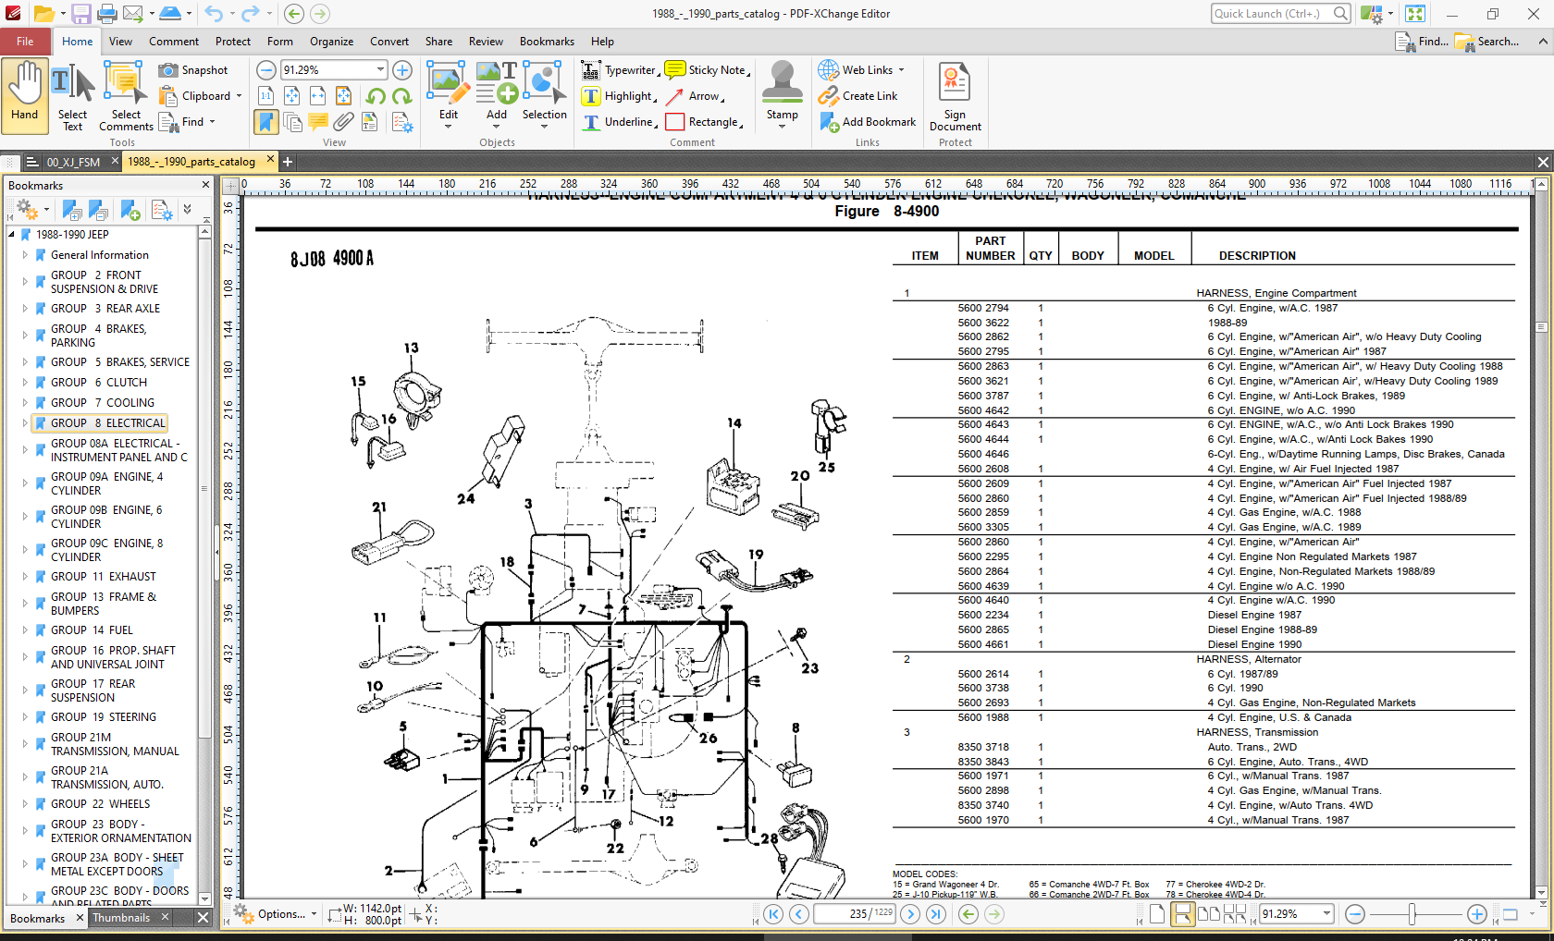Select the Snapshot tool
The height and width of the screenshot is (941, 1554).
(193, 70)
